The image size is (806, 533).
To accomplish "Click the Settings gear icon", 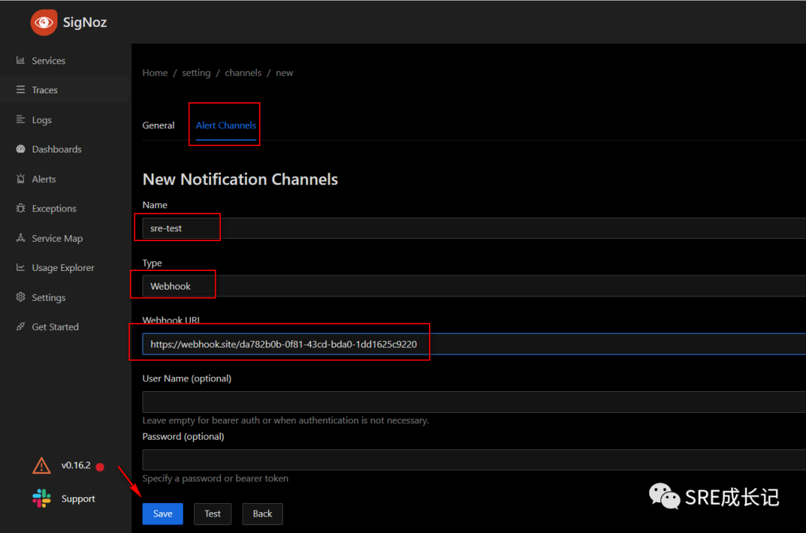I will tap(21, 297).
